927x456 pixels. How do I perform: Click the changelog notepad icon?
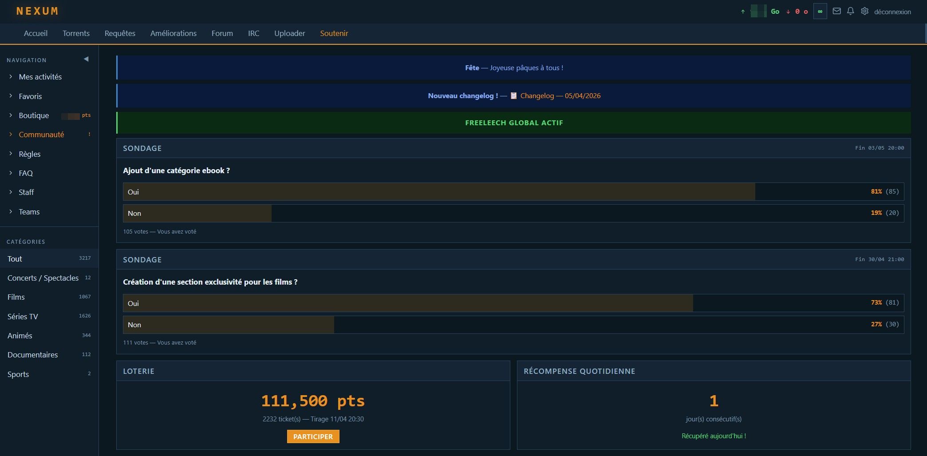click(x=513, y=96)
